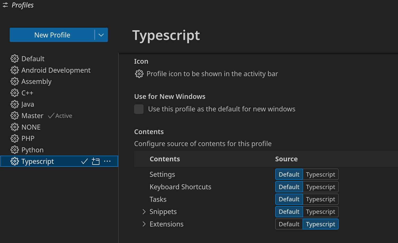Enable use this profile for new windows
Viewport: 398px width, 243px height.
tap(139, 109)
